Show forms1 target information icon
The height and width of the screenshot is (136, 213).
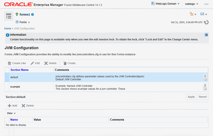coord(32,14)
